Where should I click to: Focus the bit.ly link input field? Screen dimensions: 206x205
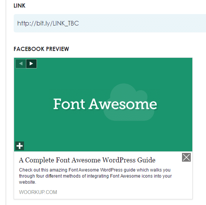[110, 23]
